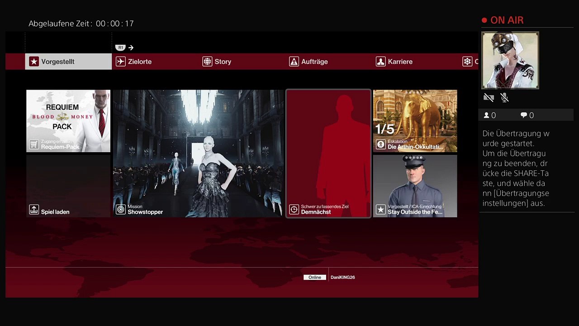The width and height of the screenshot is (579, 326).
Task: Click the right arrow next to R1
Action: click(131, 48)
